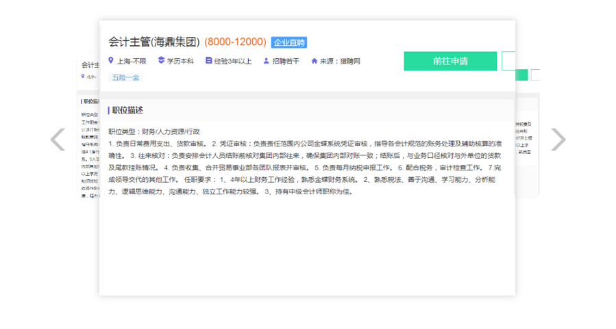616x329 pixels.
Task: Click the 招聘若干 text
Action: coord(286,61)
